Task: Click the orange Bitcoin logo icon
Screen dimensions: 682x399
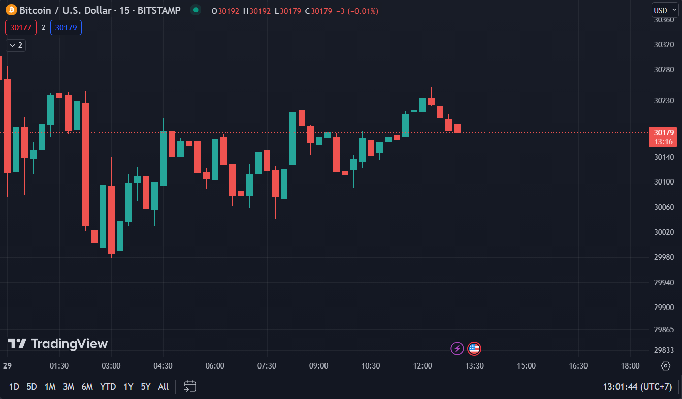Action: click(x=11, y=10)
